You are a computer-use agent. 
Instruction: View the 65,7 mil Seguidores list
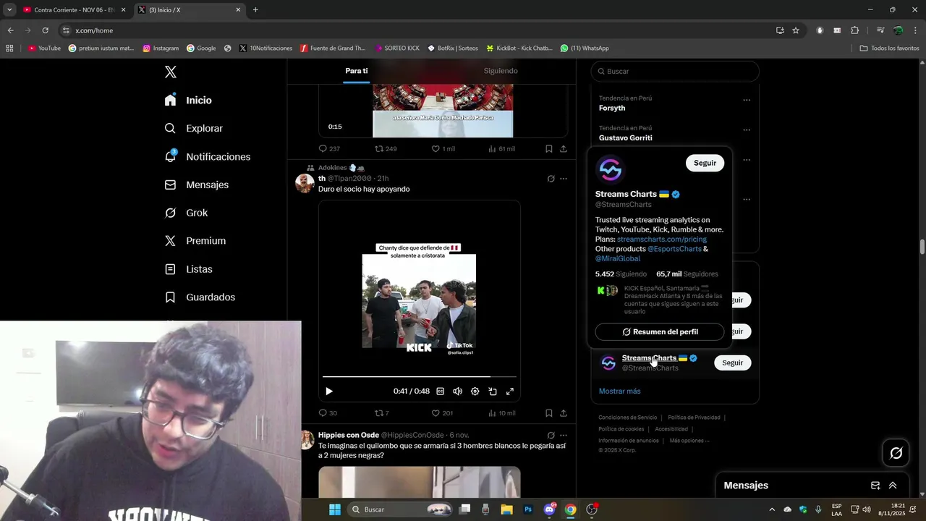click(687, 274)
